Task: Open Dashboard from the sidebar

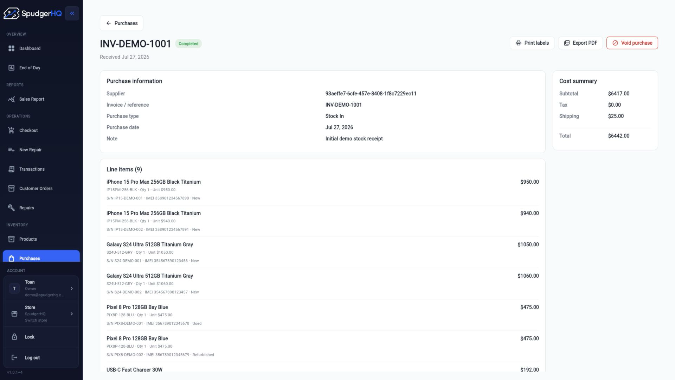Action: (41, 48)
